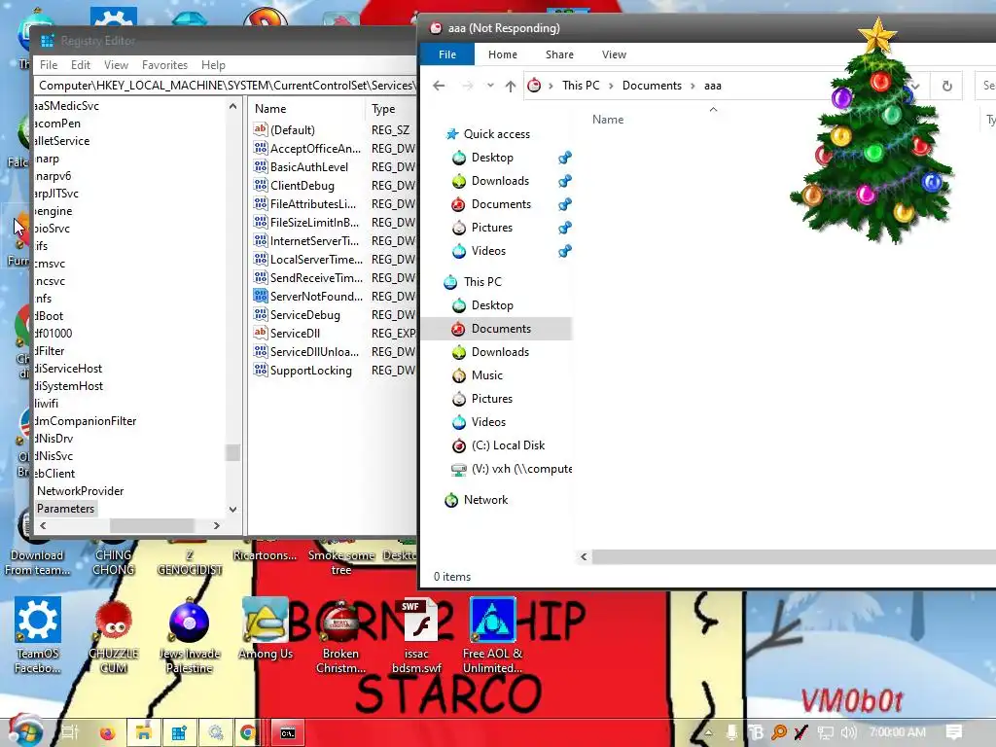Expand the chevron after Documents in address bar

693,86
